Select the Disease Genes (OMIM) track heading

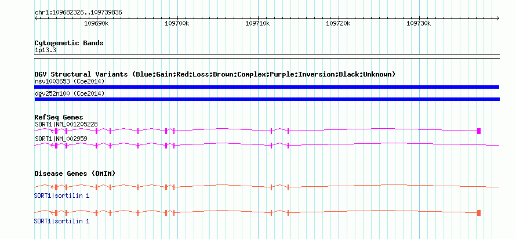(x=75, y=173)
